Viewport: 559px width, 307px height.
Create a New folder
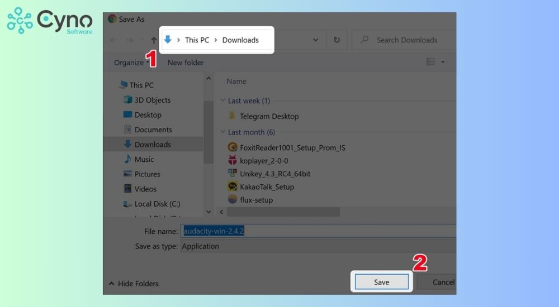coord(186,63)
